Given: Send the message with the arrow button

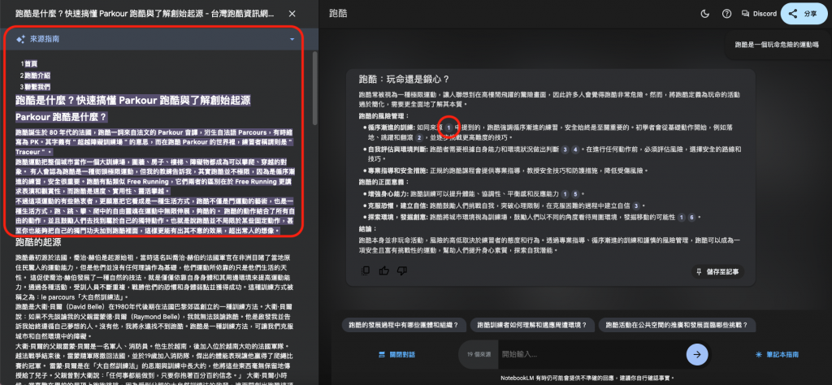Looking at the screenshot, I should (x=696, y=354).
